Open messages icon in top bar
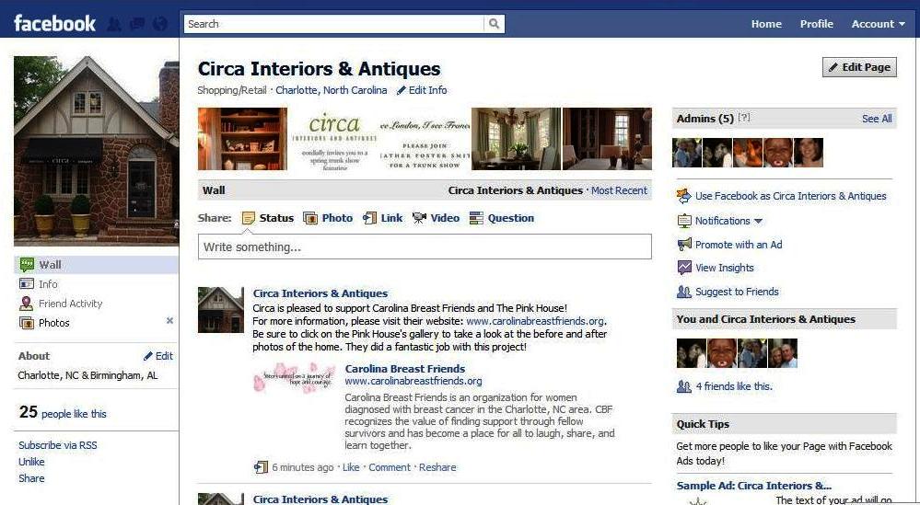Image resolution: width=920 pixels, height=505 pixels. tap(137, 24)
